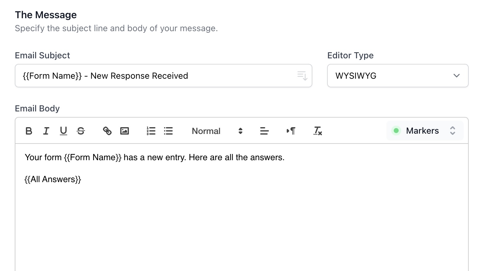Image resolution: width=481 pixels, height=271 pixels.
Task: Click the {{All Answers}} marker line
Action: tap(53, 179)
